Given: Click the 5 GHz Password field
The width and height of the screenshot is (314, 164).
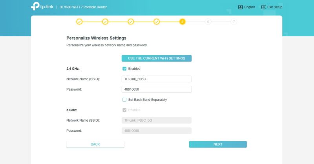Looking at the screenshot, I should coord(157,131).
